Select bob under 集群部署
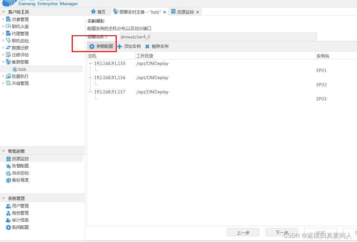 41,69
